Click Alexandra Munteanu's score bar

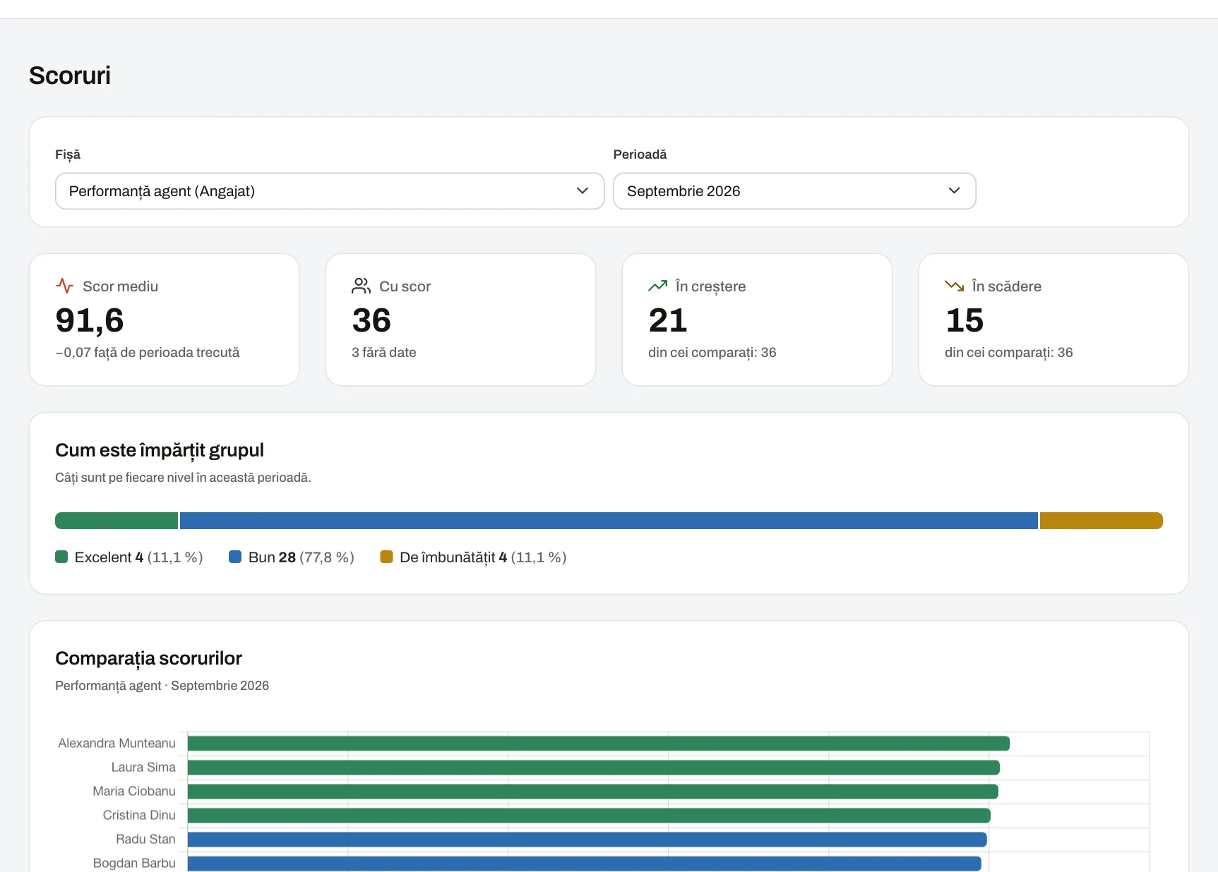599,744
